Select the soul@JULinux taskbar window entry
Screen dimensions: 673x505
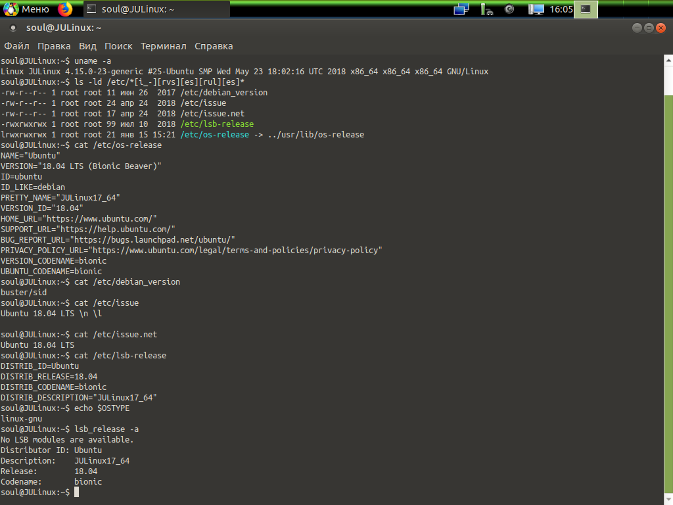click(156, 9)
